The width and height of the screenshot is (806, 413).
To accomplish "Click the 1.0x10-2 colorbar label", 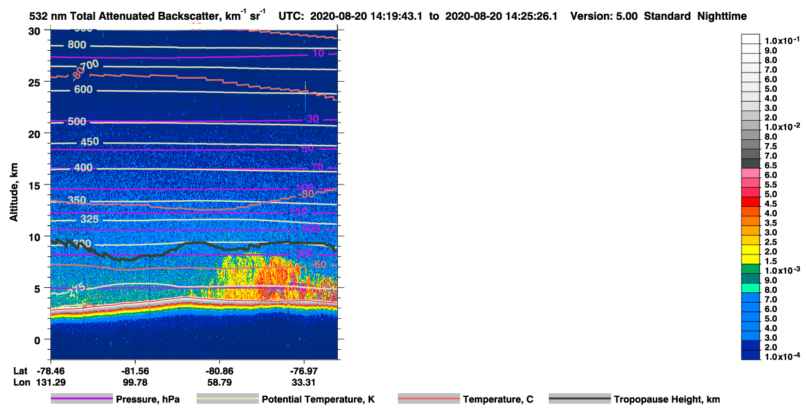I will [x=783, y=127].
